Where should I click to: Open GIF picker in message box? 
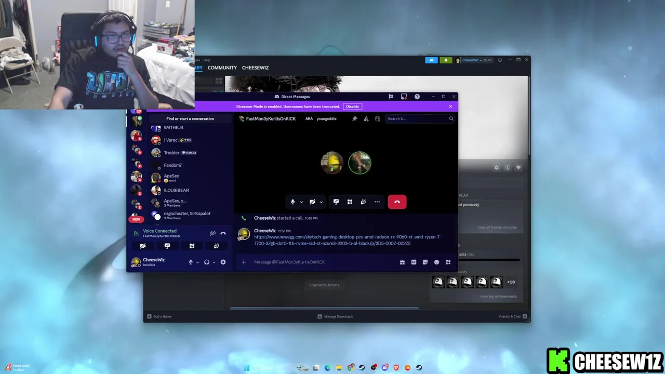click(414, 262)
